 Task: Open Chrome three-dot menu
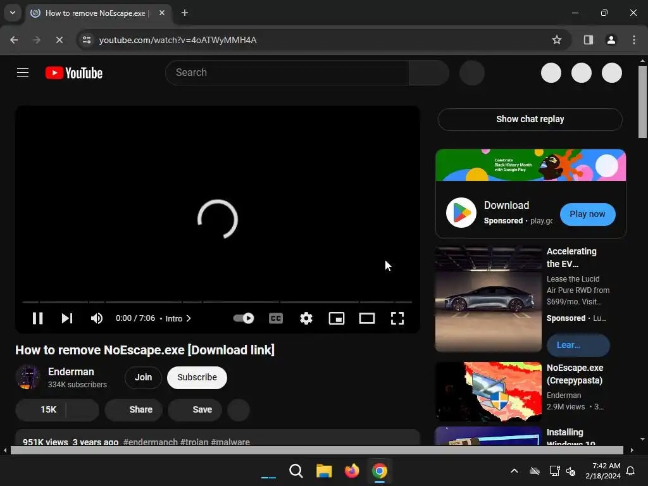634,40
